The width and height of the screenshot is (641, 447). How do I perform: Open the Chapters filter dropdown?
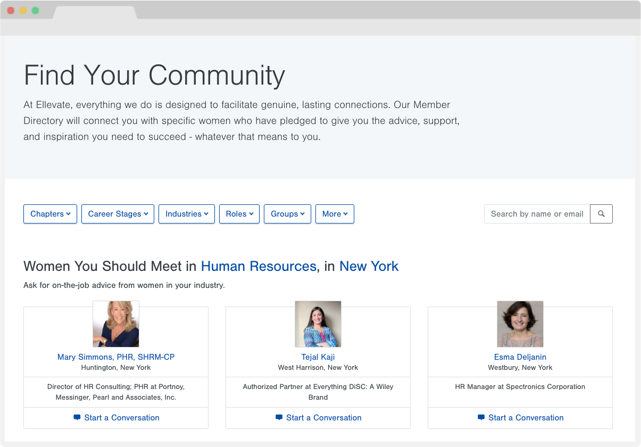50,214
